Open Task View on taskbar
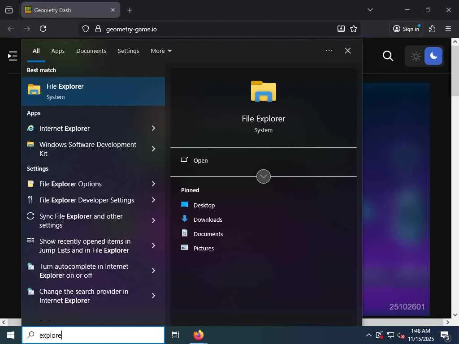459x344 pixels. [176, 335]
